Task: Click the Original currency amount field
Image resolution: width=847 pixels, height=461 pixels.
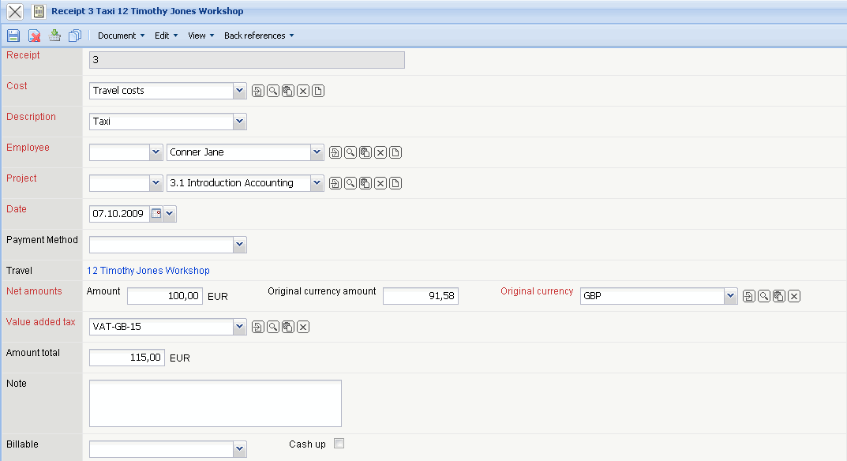Action: pos(420,296)
